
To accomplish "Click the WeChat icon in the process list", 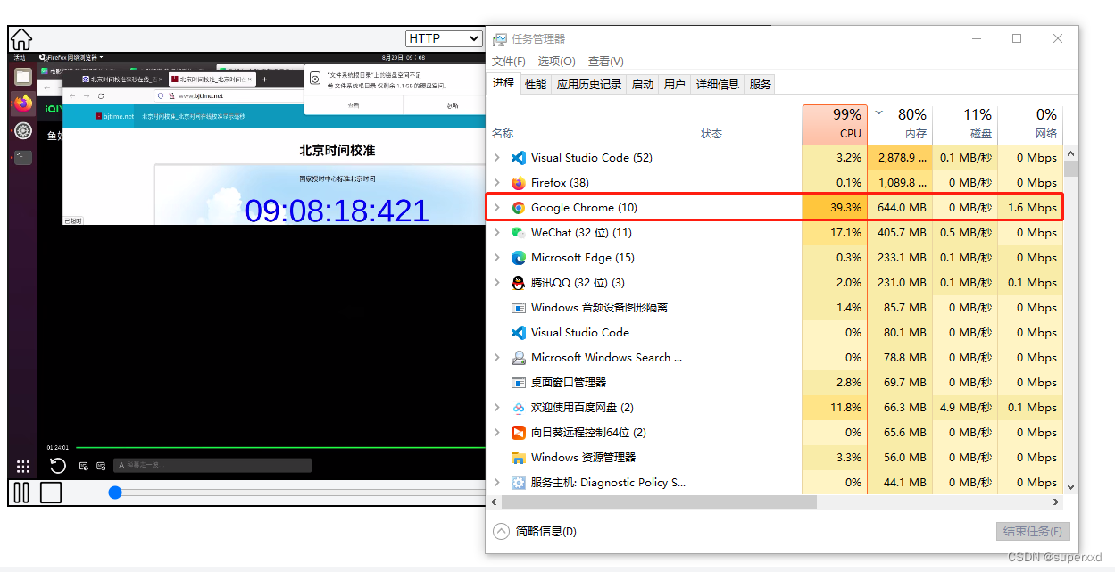I will (x=520, y=232).
